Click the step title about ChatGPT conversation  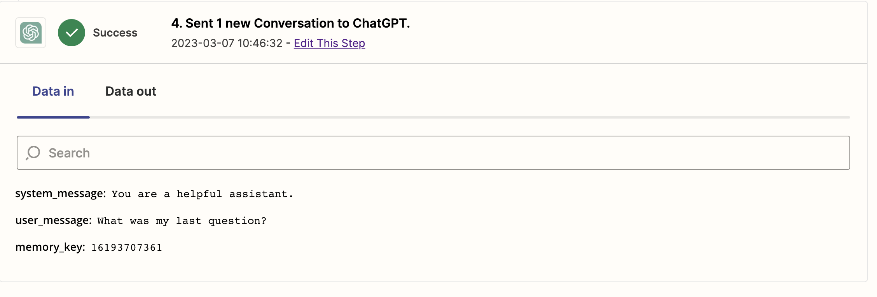[291, 23]
